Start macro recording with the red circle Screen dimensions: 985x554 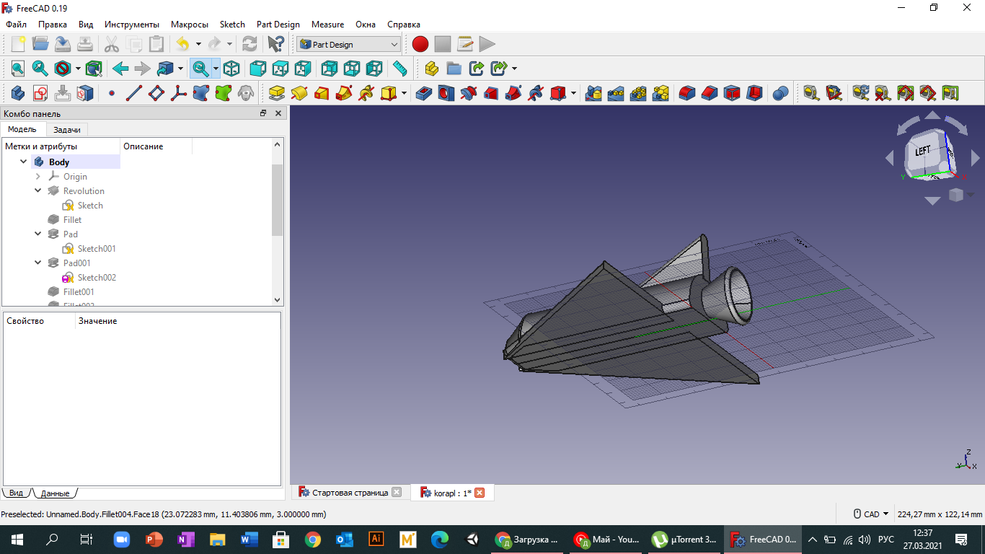pyautogui.click(x=420, y=44)
